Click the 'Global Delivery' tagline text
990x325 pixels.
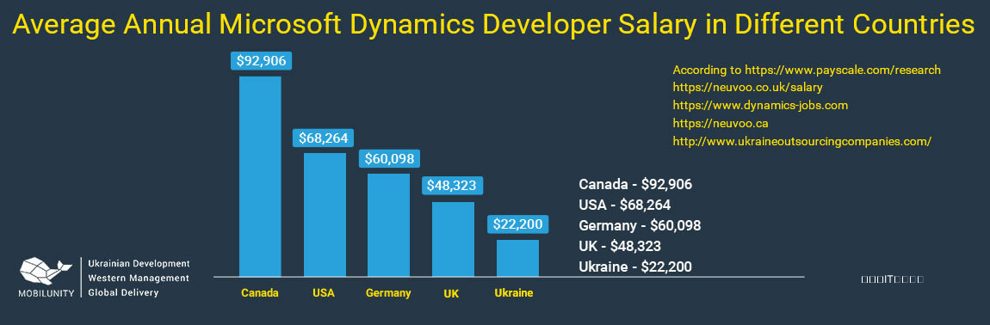point(123,293)
